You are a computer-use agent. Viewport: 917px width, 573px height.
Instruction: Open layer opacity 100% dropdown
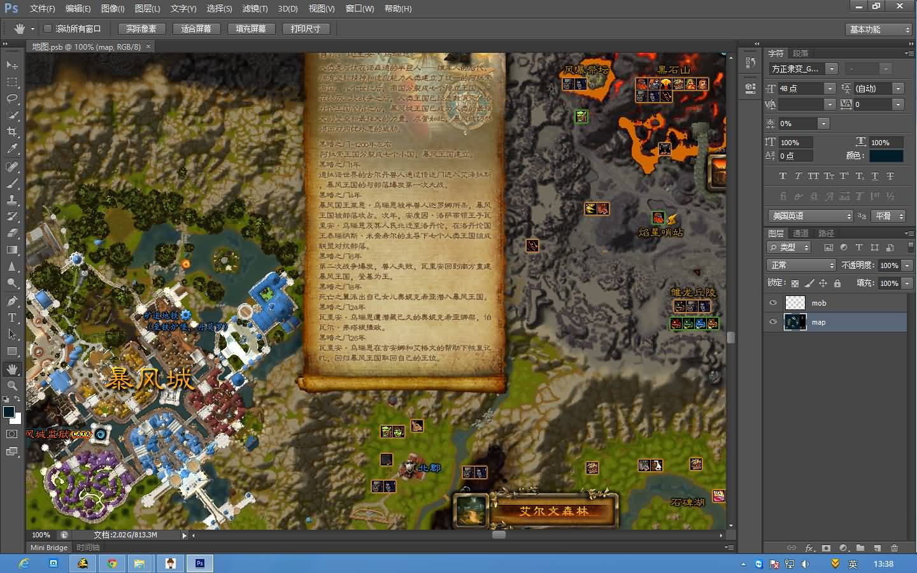point(907,265)
